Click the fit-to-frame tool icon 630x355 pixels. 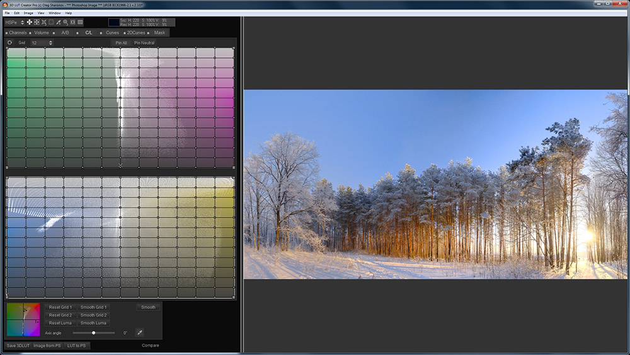(x=37, y=22)
